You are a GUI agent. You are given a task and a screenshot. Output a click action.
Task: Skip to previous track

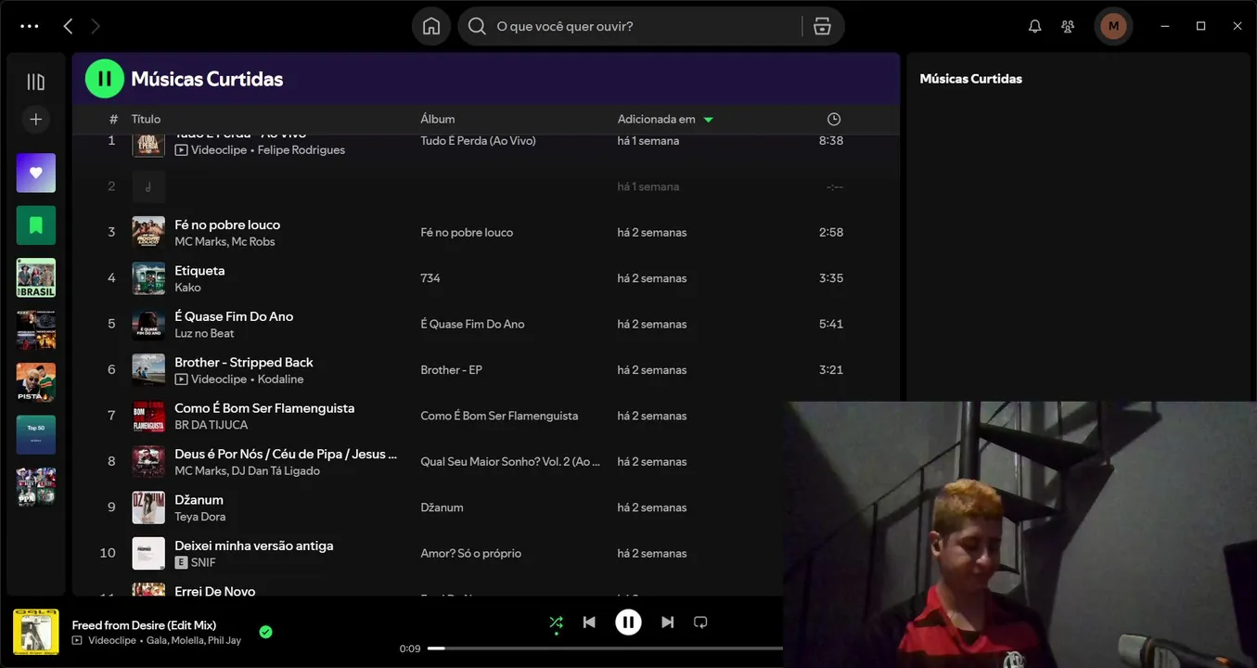click(x=589, y=622)
